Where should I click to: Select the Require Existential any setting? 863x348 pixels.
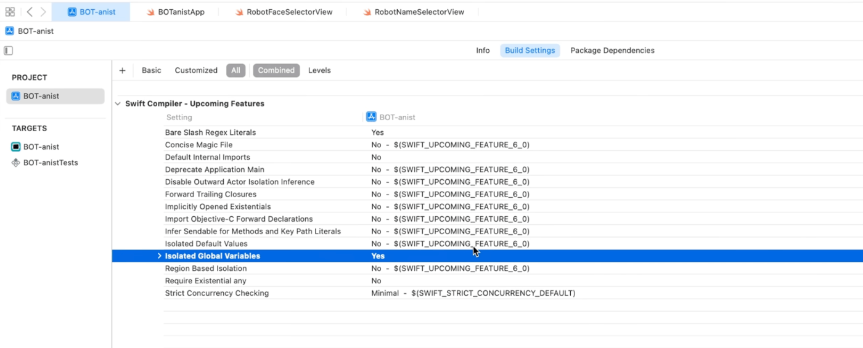click(205, 281)
